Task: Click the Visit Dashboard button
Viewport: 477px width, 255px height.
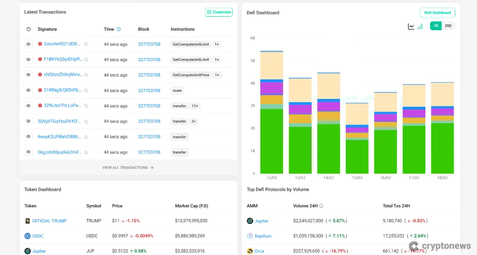Action: pos(437,13)
